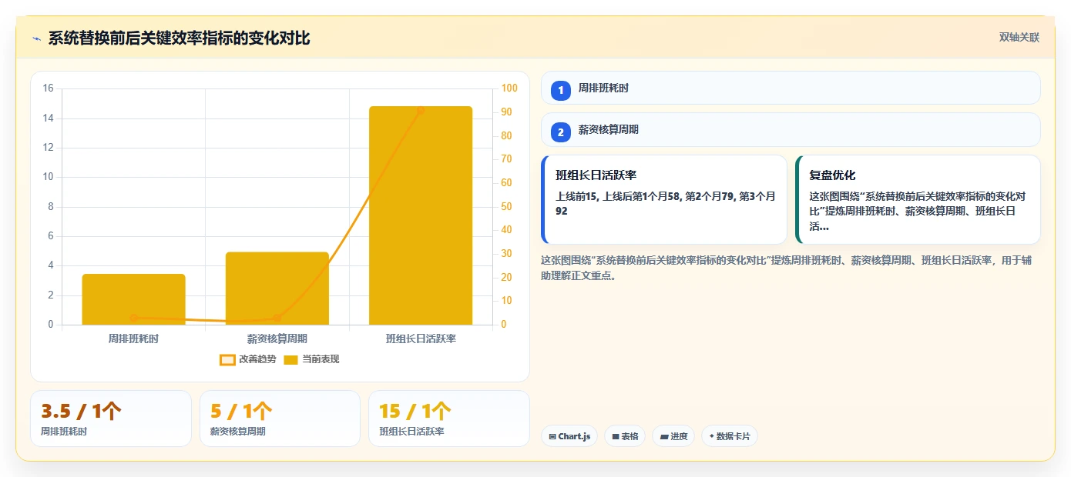1071x477 pixels.
Task: Click the 进度 tag chip
Action: click(673, 436)
